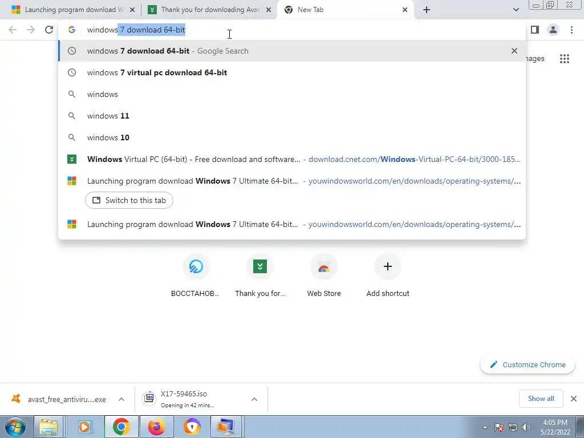
Task: Open the ВОССТАНОВ... shortcut tile
Action: click(x=196, y=276)
